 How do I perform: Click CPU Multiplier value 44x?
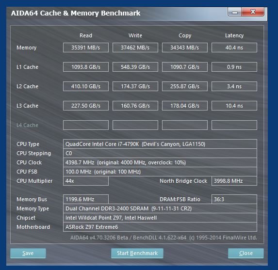(x=86, y=181)
